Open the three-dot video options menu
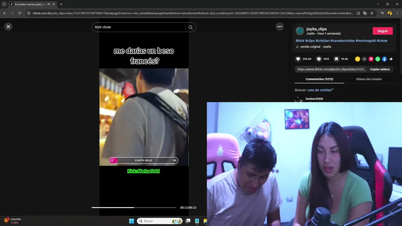The width and height of the screenshot is (402, 226). click(280, 27)
